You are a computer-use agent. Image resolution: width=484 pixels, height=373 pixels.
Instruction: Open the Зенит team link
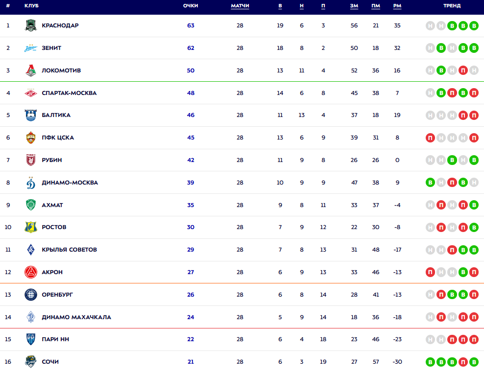point(51,48)
